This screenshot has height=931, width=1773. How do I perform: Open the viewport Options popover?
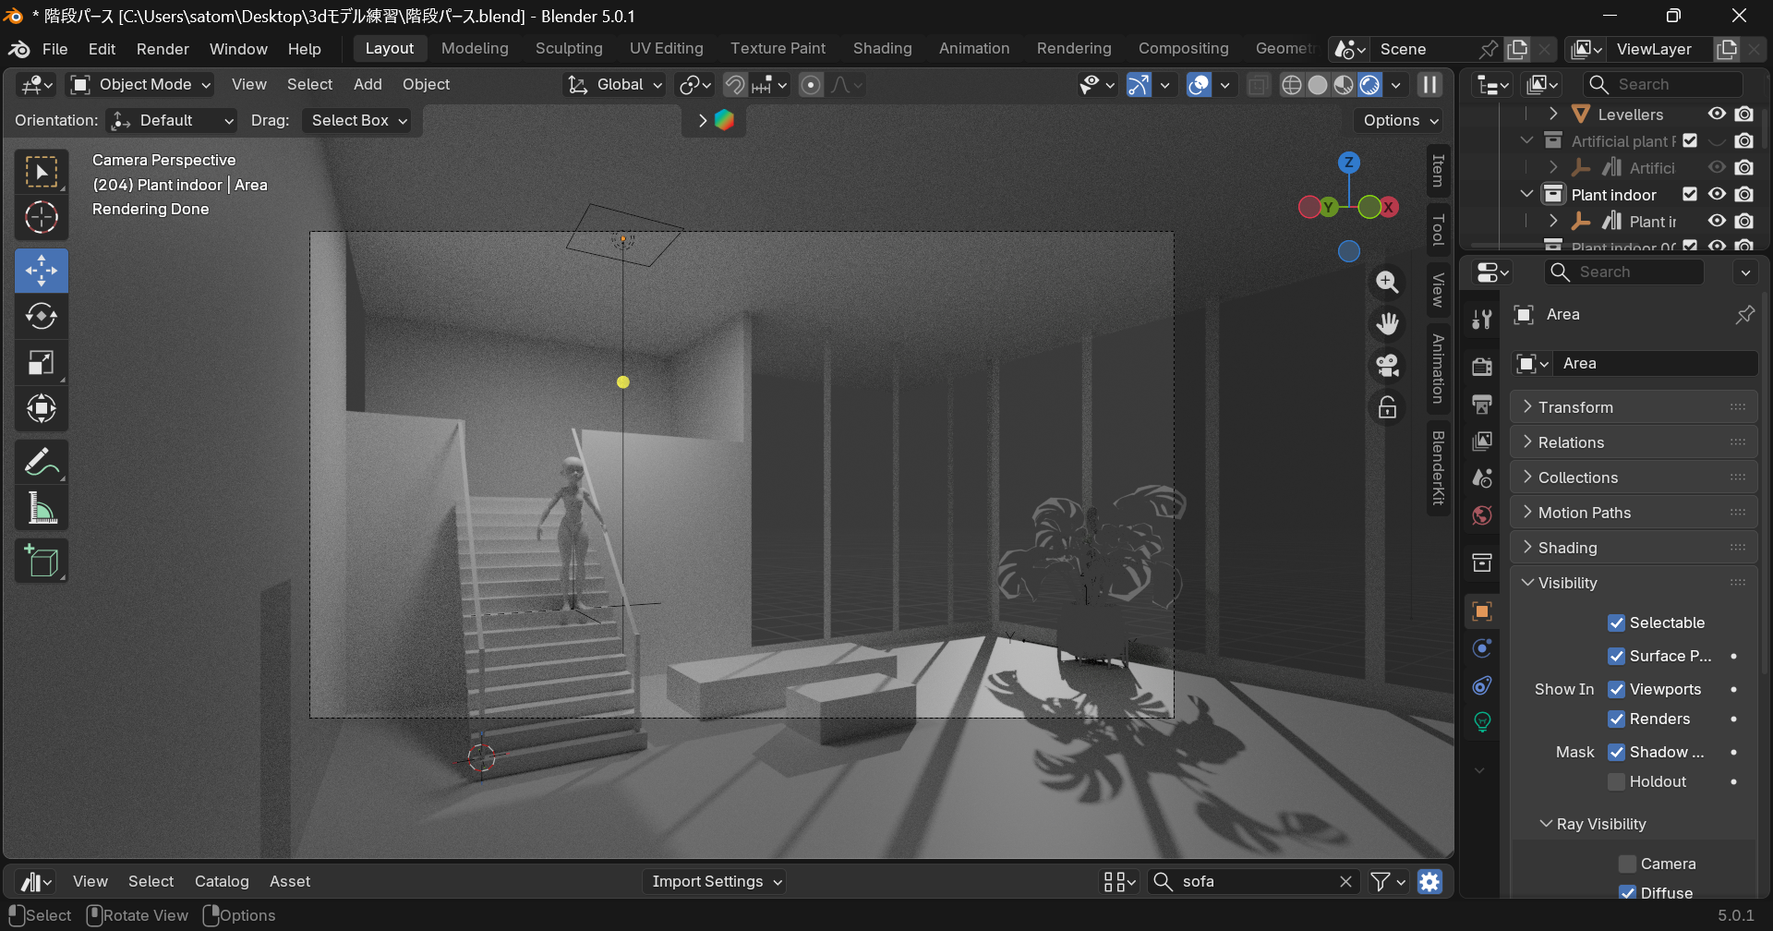click(x=1400, y=121)
